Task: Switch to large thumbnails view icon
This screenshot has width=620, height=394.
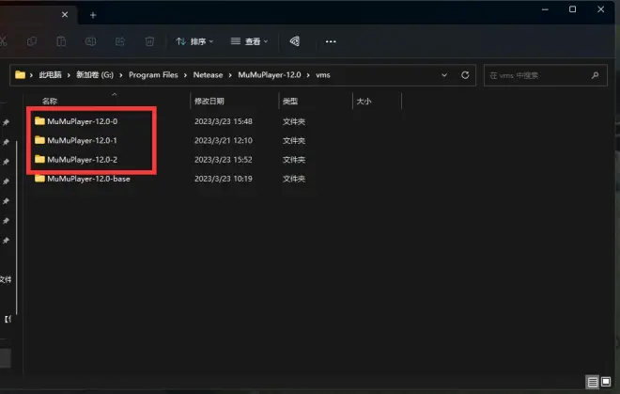Action: (606, 382)
